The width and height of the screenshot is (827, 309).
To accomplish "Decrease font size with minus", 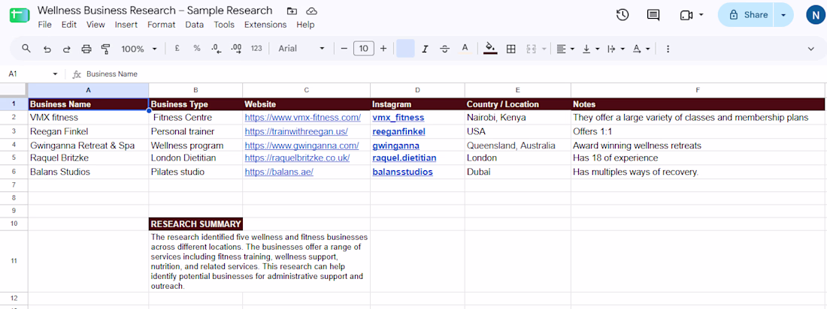I will [344, 49].
